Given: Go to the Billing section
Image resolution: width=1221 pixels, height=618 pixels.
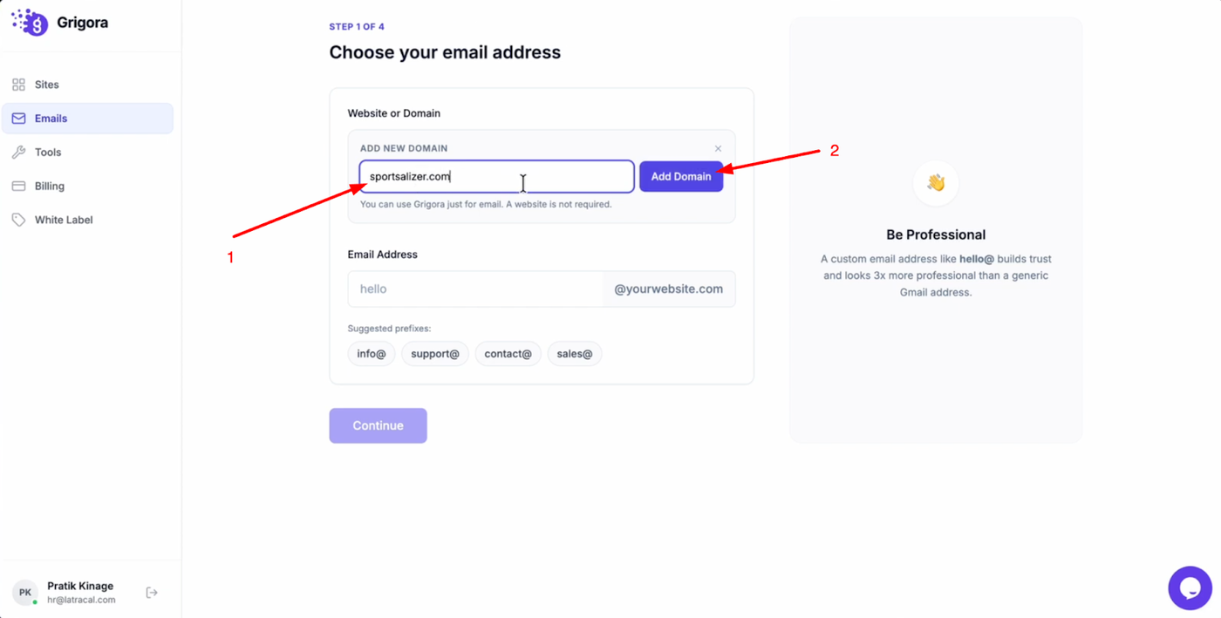Looking at the screenshot, I should (50, 186).
